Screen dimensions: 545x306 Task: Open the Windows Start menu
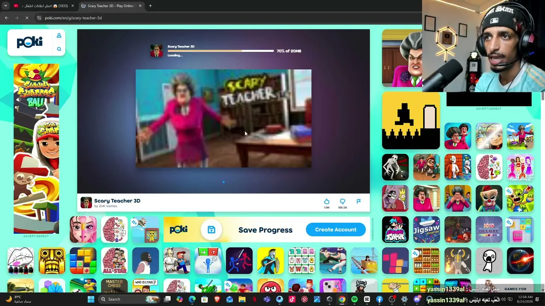pyautogui.click(x=91, y=299)
